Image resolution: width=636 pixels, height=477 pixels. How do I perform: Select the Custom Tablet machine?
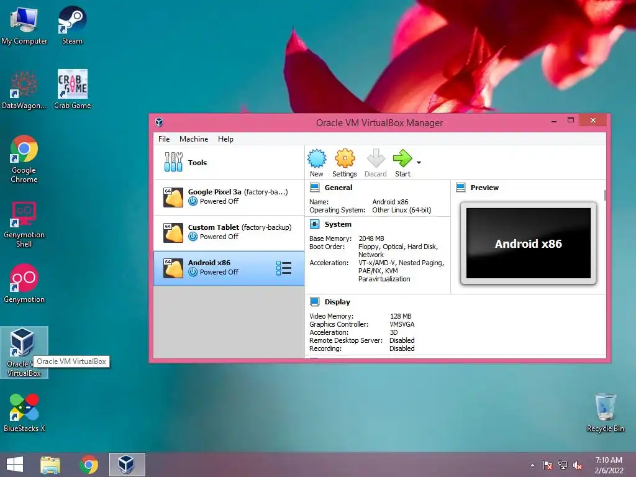[x=229, y=233]
